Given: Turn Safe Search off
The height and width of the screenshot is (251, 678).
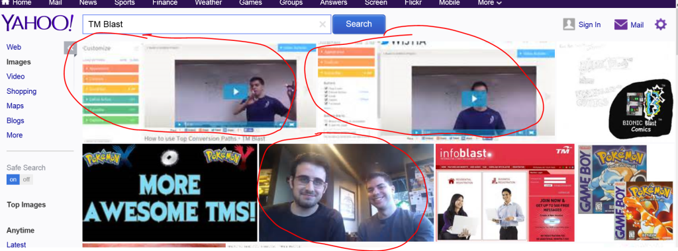Looking at the screenshot, I should (x=26, y=180).
